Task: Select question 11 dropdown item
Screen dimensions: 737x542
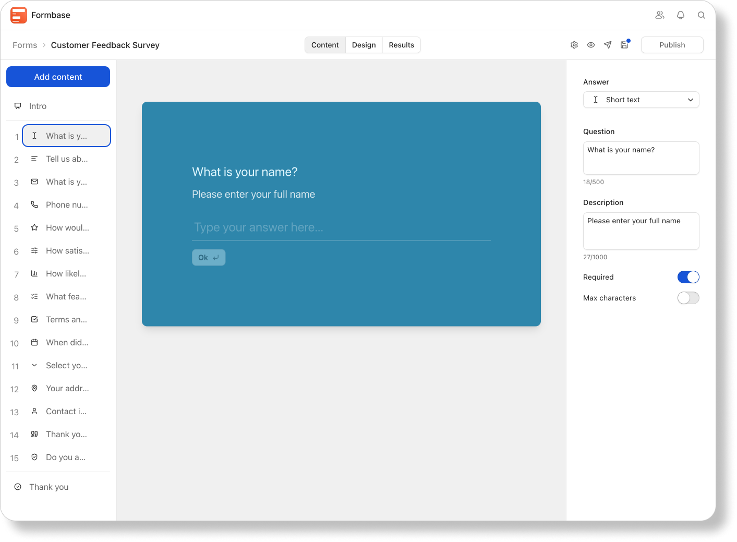Action: coord(66,366)
